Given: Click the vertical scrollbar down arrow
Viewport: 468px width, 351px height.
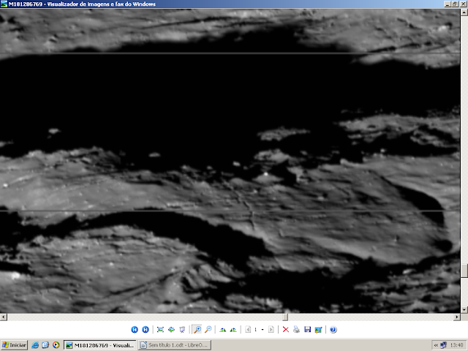Looking at the screenshot, I should tap(464, 309).
